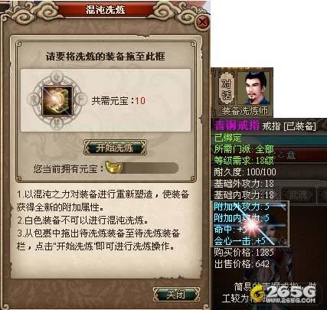Screen dimensions: 327x310
Task: Click the 请要将洗炼的装备拖至此框 heading
Action: (x=106, y=57)
